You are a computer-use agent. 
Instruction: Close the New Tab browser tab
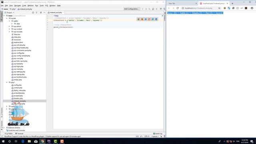click(x=196, y=4)
